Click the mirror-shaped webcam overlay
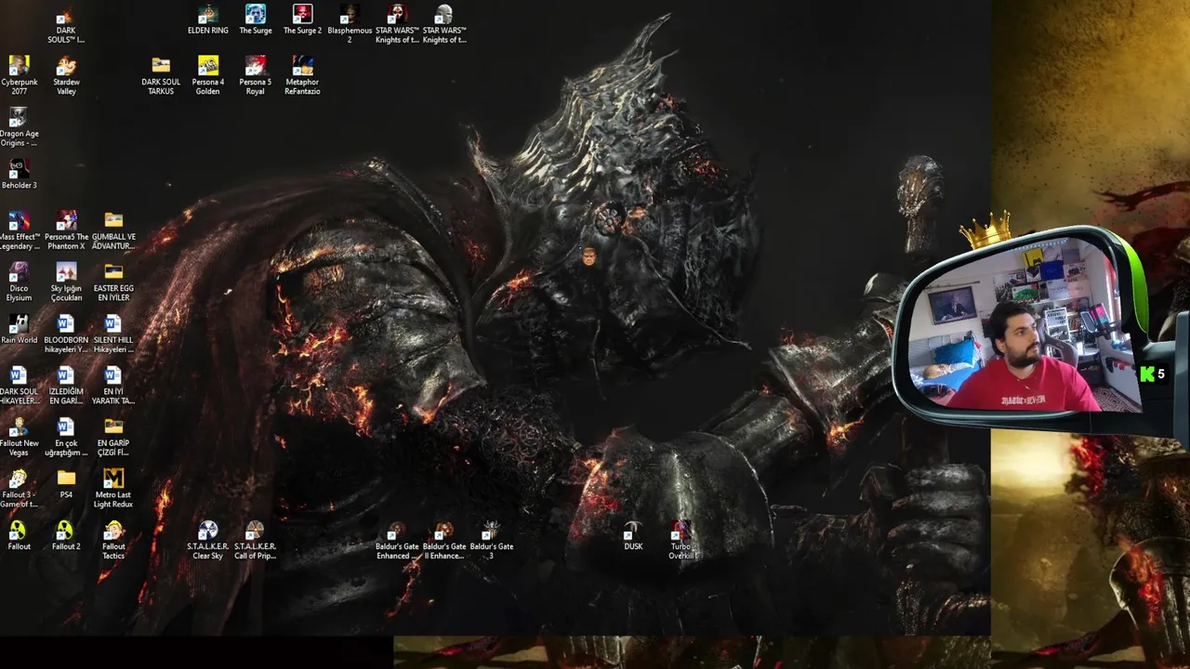This screenshot has width=1190, height=669. pos(1023,325)
